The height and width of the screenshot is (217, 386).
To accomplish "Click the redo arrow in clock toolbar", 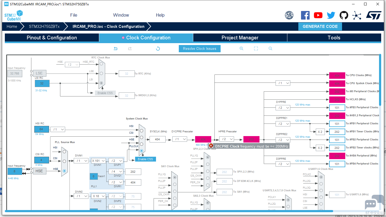I will pos(130,48).
